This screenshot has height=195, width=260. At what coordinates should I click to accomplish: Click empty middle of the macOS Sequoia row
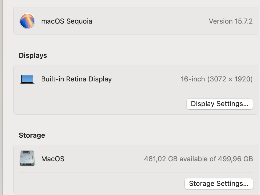click(x=149, y=21)
